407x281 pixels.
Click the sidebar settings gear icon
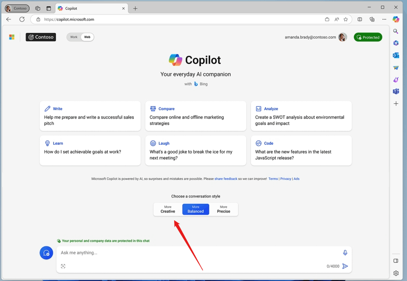(396, 273)
